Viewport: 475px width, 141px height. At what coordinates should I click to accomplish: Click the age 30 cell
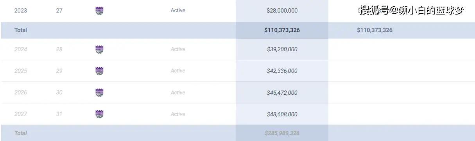[x=59, y=92]
